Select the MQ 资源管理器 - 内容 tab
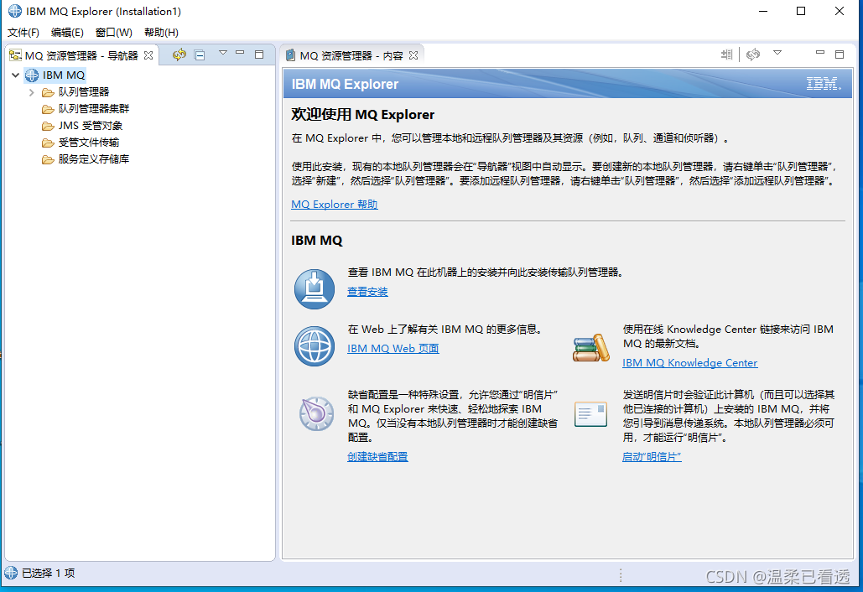This screenshot has height=592, width=863. pos(351,55)
